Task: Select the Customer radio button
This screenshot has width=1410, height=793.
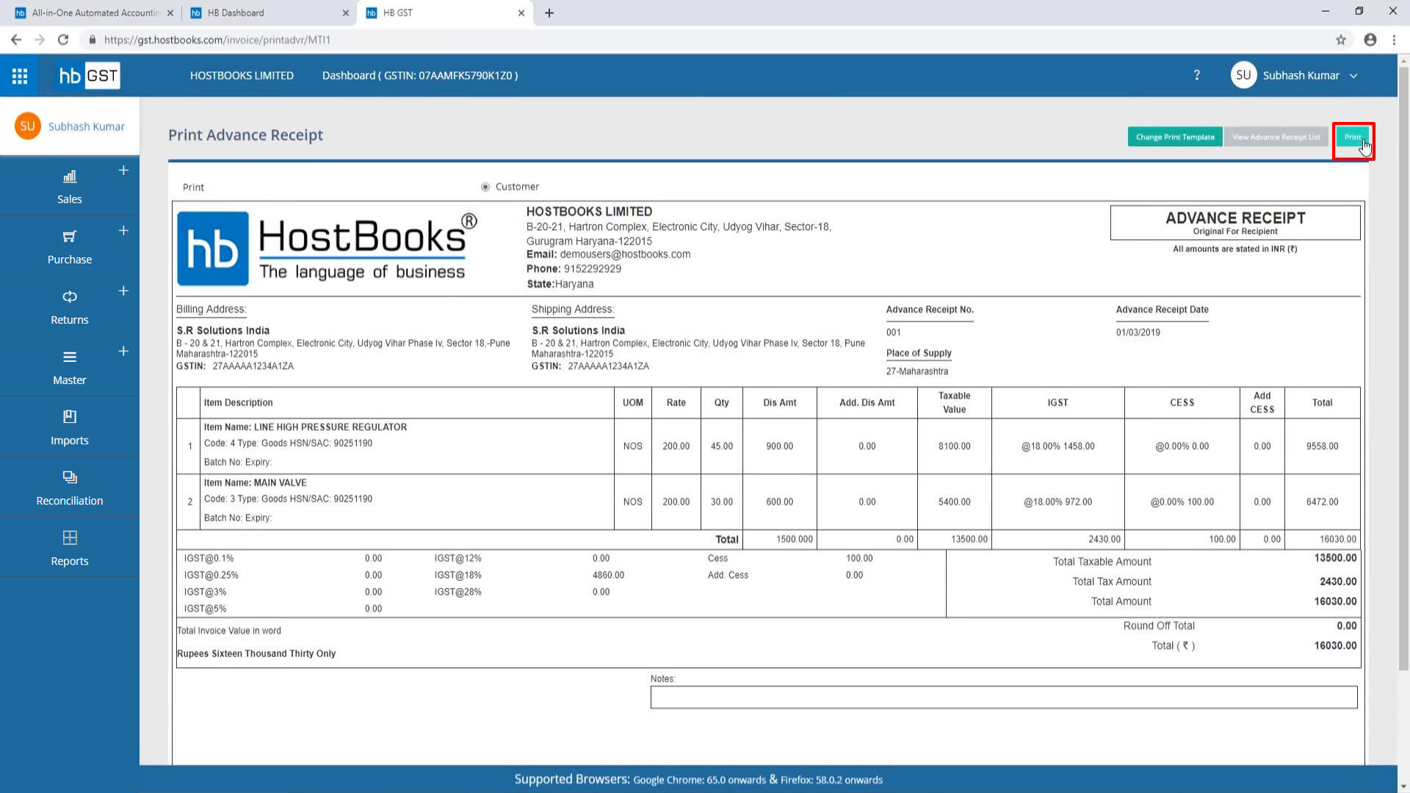Action: click(485, 187)
